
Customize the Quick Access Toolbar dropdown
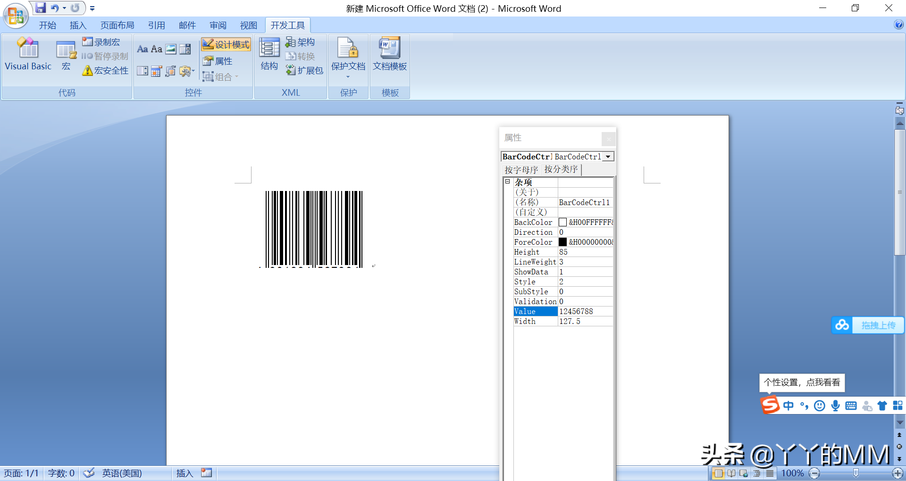92,8
